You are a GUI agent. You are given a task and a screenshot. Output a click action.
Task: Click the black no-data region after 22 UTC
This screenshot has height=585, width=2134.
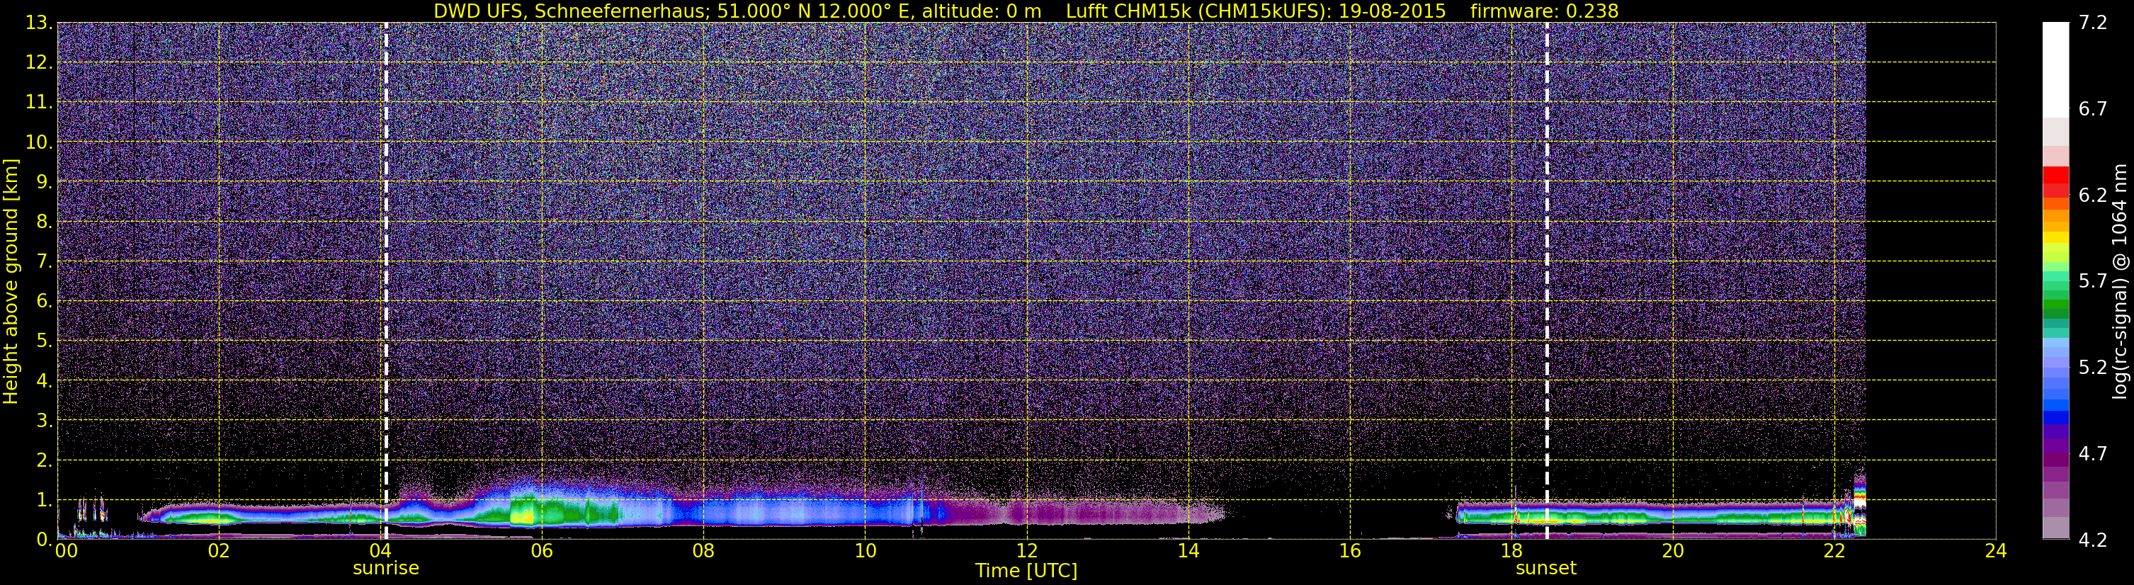coord(1930,282)
